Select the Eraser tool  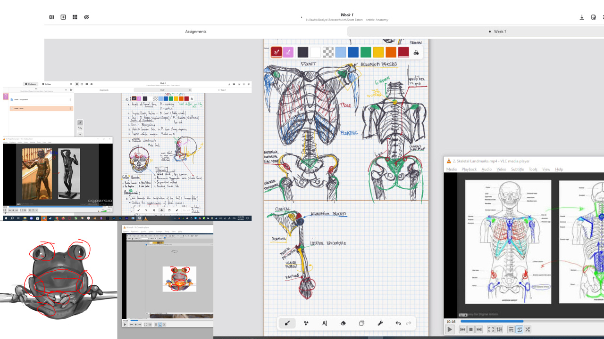pyautogui.click(x=343, y=323)
